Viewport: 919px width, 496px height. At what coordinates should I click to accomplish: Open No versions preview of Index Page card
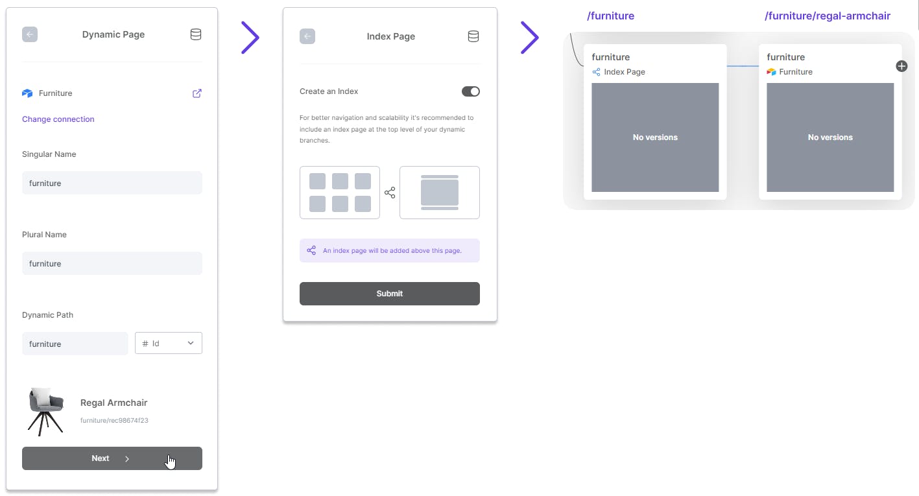655,137
